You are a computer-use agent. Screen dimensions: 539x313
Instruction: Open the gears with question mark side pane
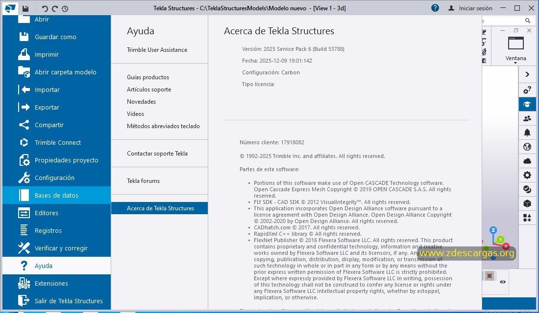coord(527,90)
